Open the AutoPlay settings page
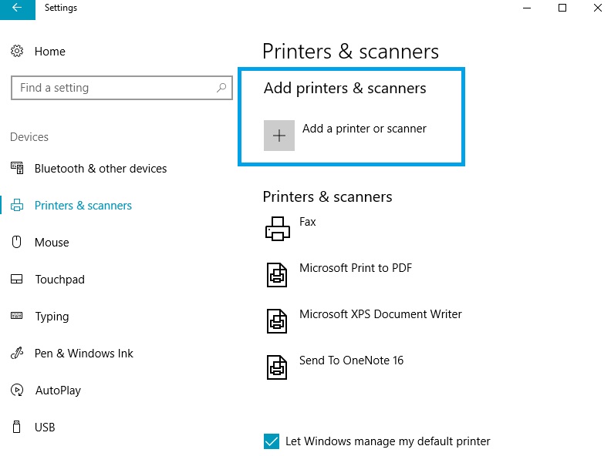 [x=58, y=391]
